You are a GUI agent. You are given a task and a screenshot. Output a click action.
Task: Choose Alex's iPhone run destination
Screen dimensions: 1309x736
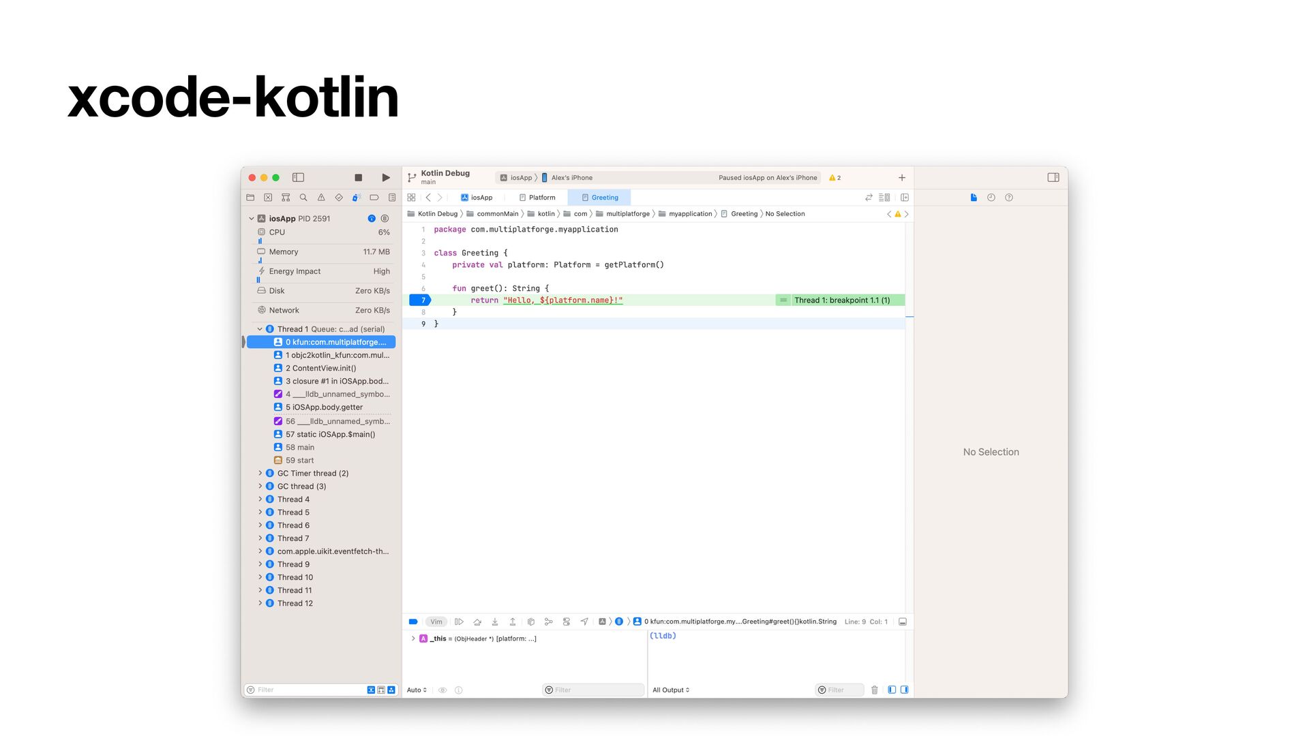(x=567, y=178)
